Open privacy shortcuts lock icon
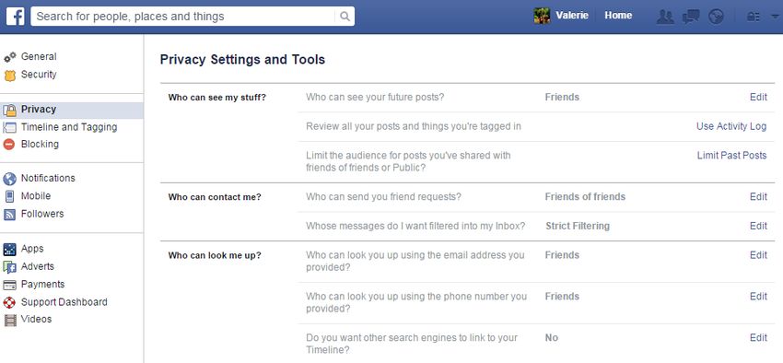783x363 pixels. tap(753, 17)
